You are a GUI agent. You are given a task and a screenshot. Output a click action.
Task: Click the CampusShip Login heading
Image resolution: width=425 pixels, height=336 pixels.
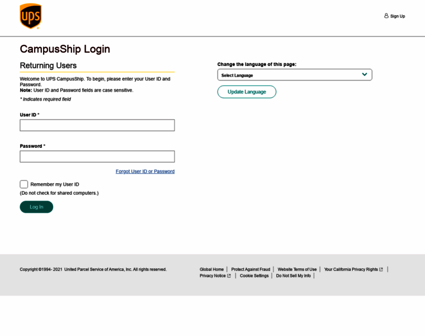click(65, 49)
